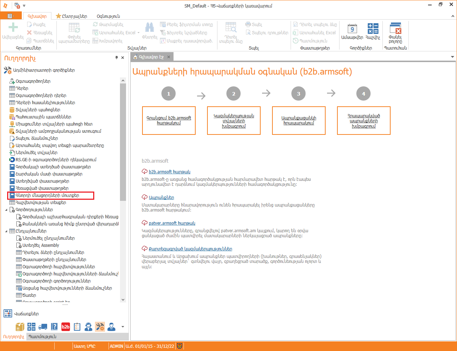The image size is (457, 351).
Task: Click Փակել բոլորը to close all windows
Action: [395, 33]
